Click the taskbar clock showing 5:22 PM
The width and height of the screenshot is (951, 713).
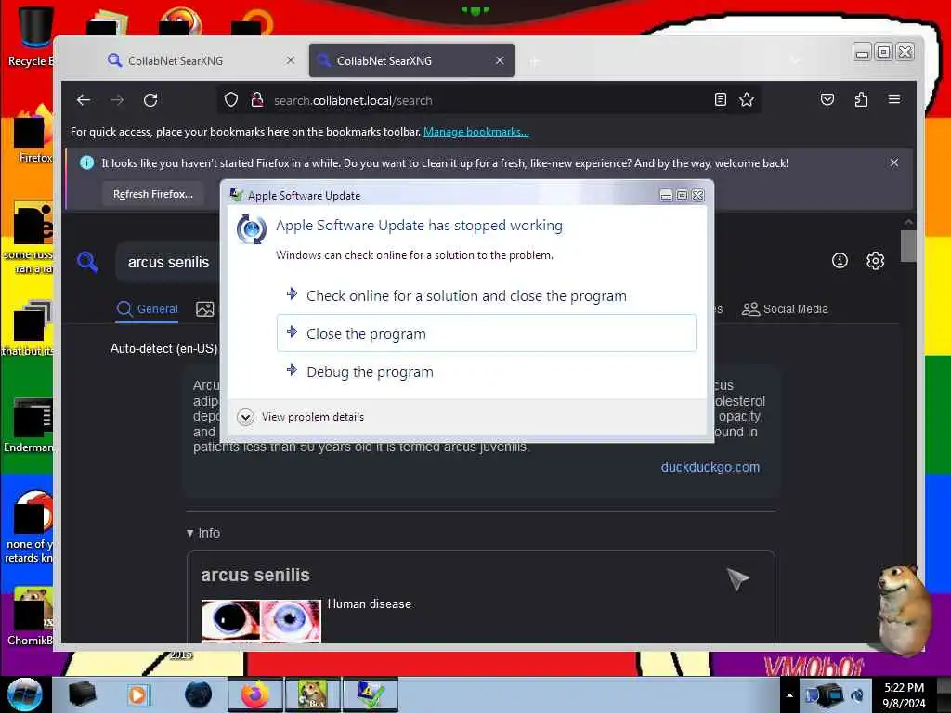[x=904, y=695]
